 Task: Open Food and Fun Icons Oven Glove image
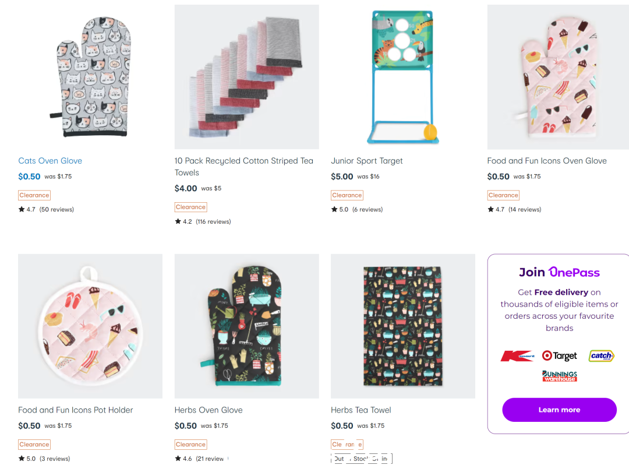click(558, 77)
